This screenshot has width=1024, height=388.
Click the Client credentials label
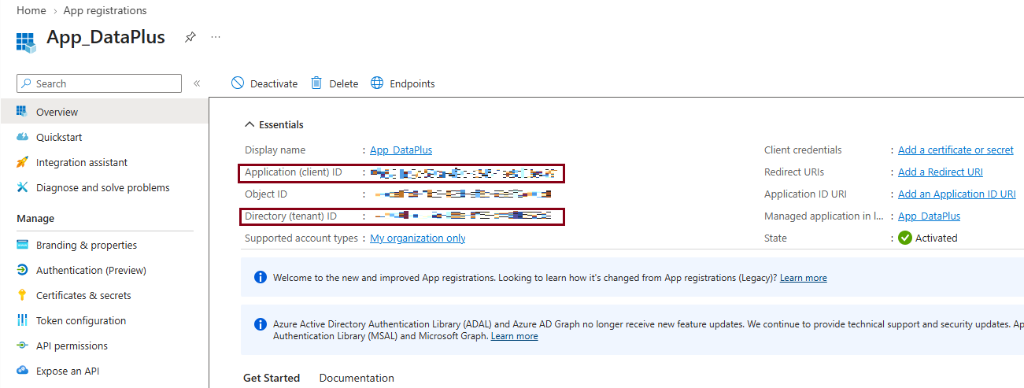click(803, 150)
